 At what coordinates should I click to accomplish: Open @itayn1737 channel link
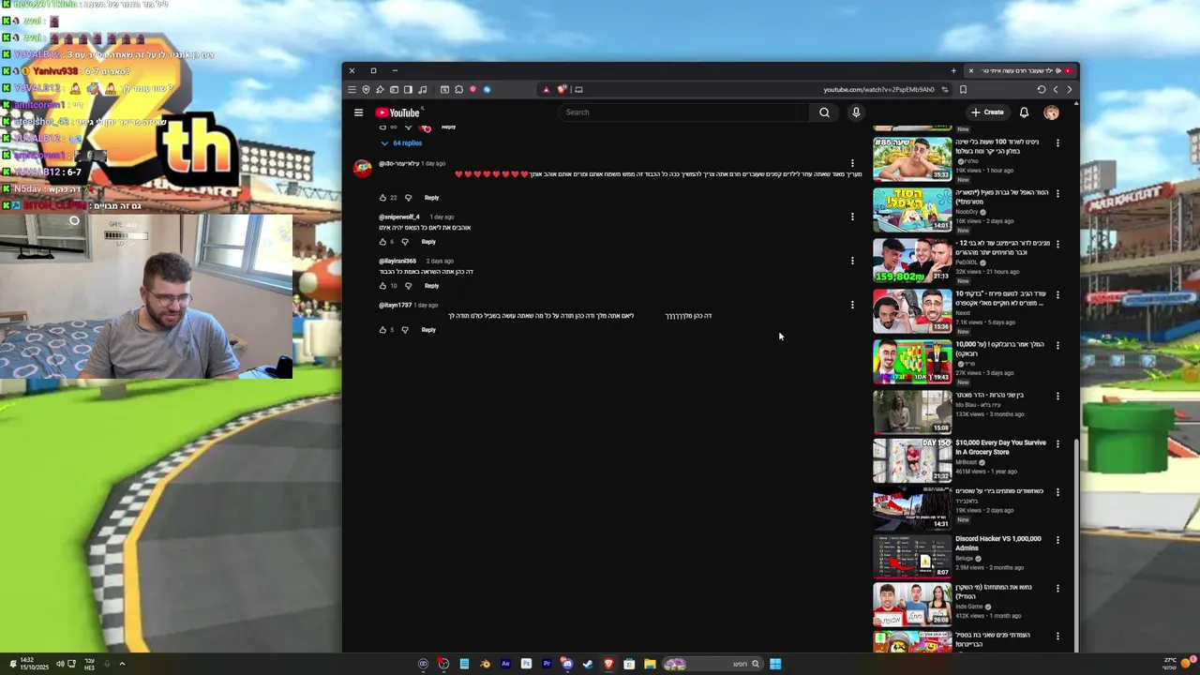point(395,306)
